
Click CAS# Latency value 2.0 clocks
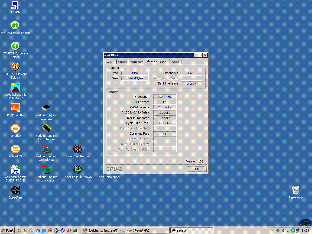(165, 107)
